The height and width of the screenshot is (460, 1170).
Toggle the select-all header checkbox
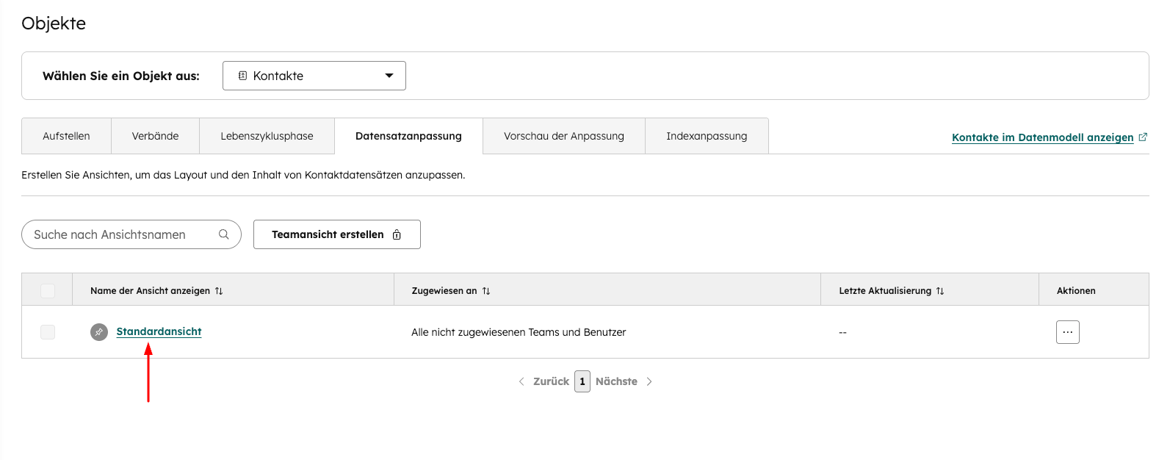tap(48, 291)
